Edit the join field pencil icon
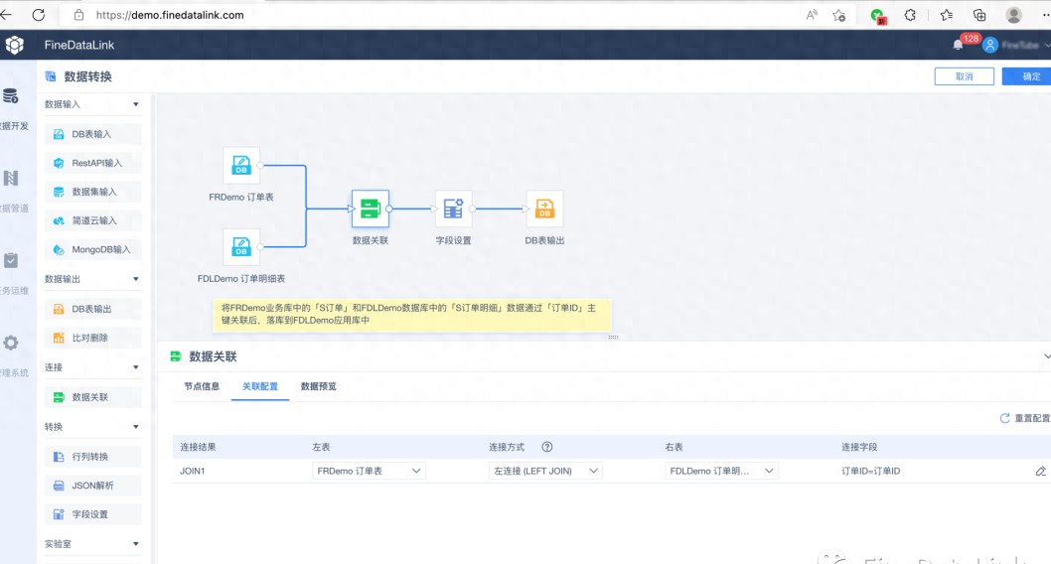The height and width of the screenshot is (564, 1051). (1040, 471)
